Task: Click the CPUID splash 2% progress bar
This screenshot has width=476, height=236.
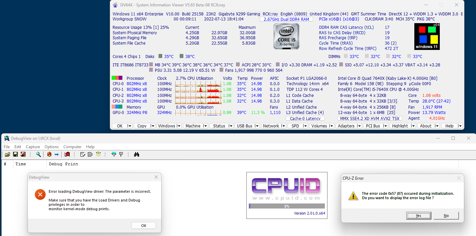Action: (287, 206)
